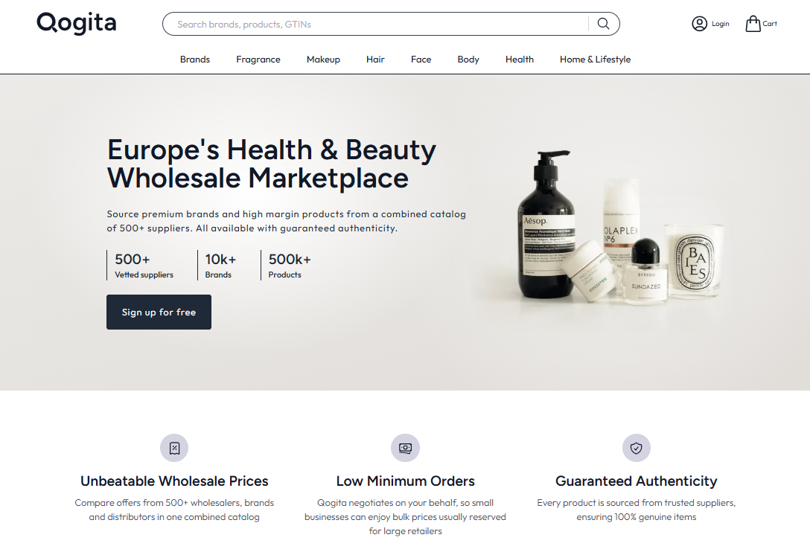Browse the Face category
Image resolution: width=810 pixels, height=552 pixels.
point(421,60)
